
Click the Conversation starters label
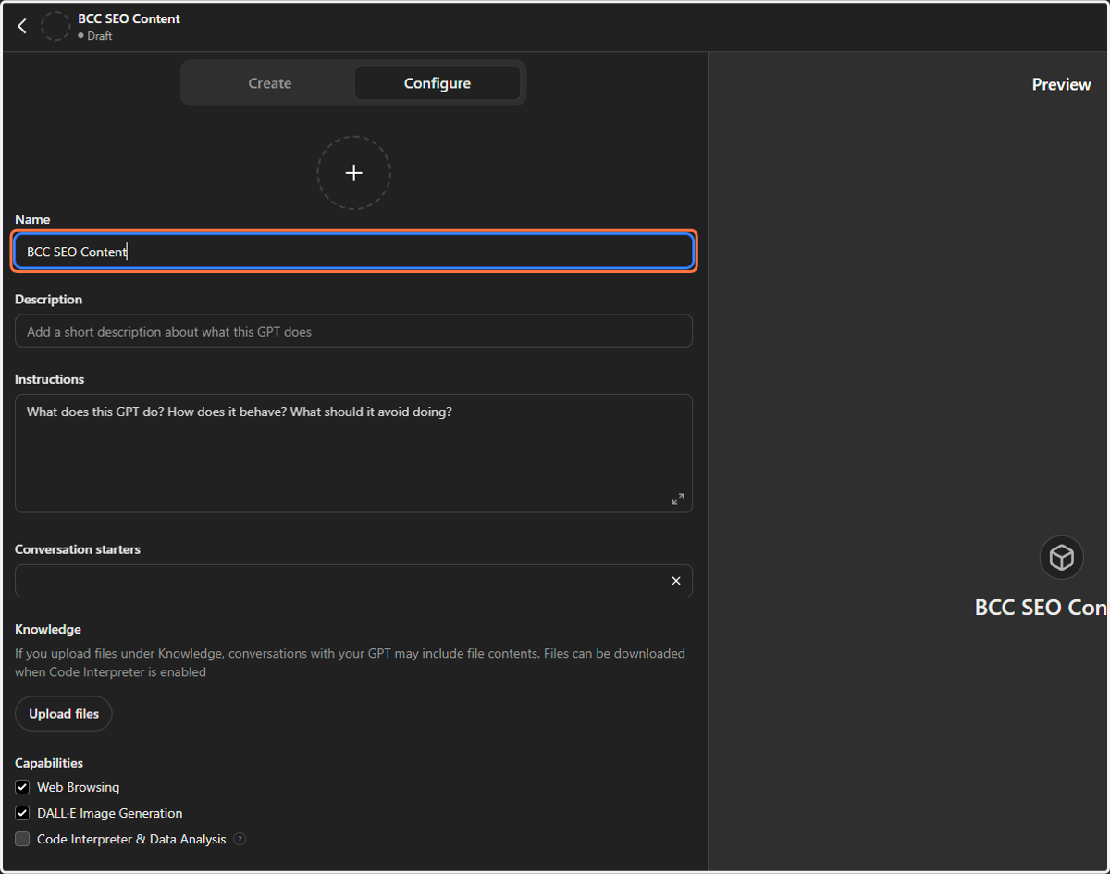tap(78, 549)
